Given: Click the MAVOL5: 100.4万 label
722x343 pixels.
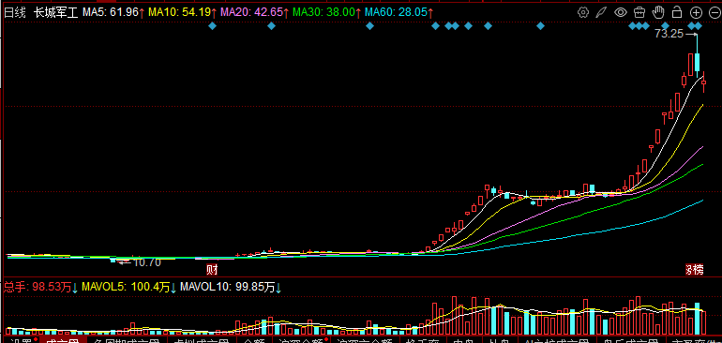Looking at the screenshot, I should (x=129, y=288).
